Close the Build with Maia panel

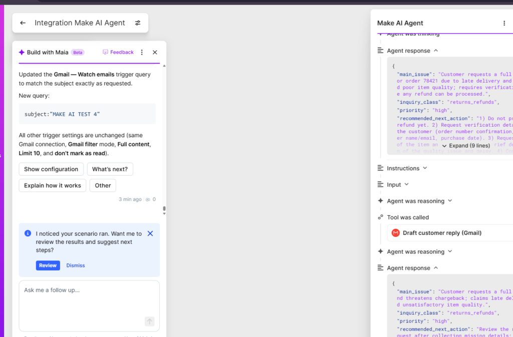(x=155, y=52)
